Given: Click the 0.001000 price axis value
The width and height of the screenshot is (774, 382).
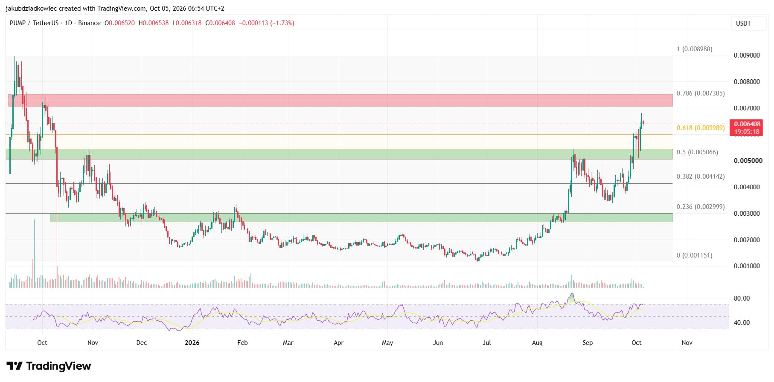Looking at the screenshot, I should coord(747,266).
